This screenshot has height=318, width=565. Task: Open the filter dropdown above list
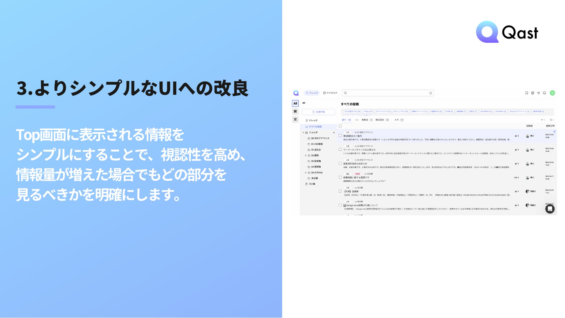[x=543, y=120]
